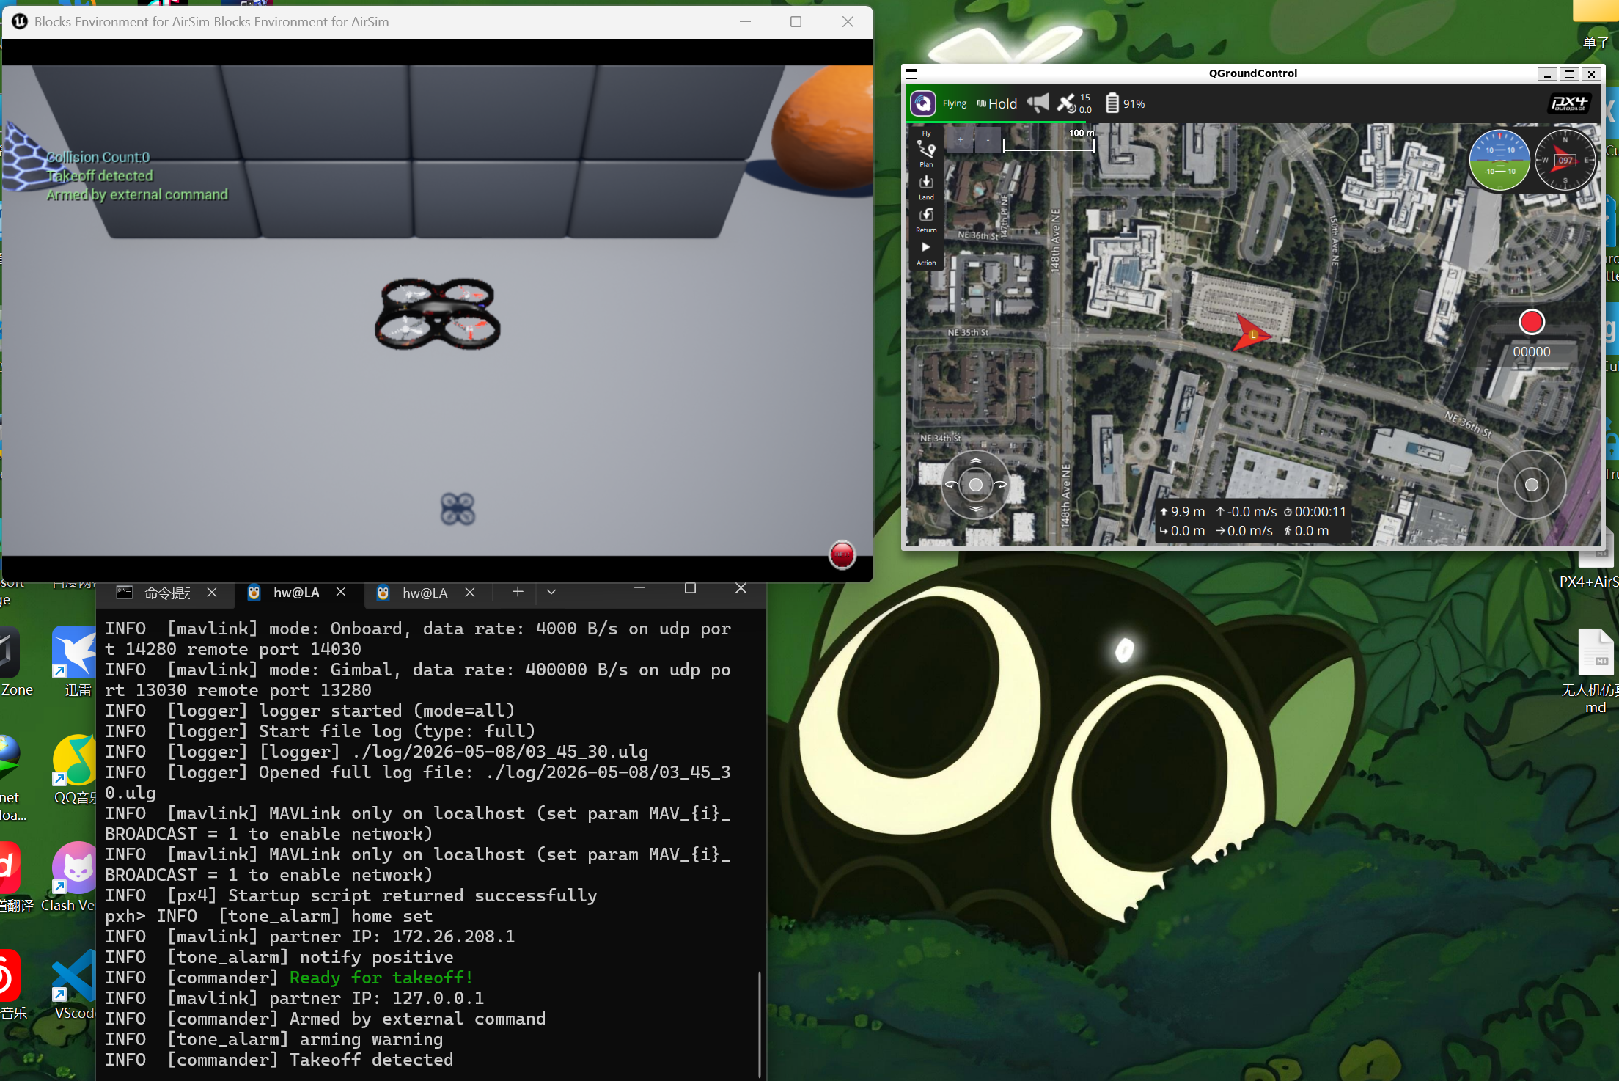The image size is (1619, 1081).
Task: Open the Plan view in QGroundControl
Action: click(926, 154)
